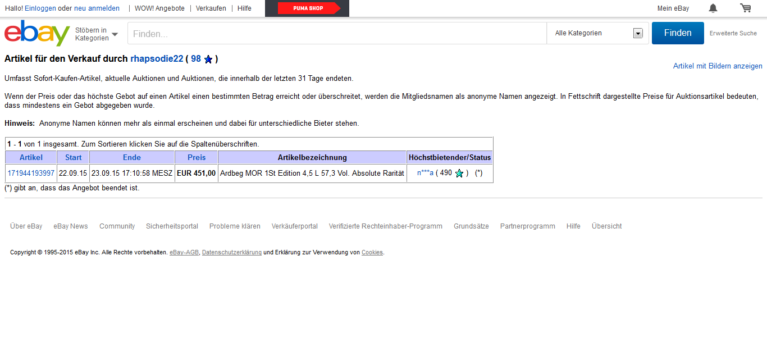
Task: Sort by the Preis column header
Action: click(x=197, y=157)
